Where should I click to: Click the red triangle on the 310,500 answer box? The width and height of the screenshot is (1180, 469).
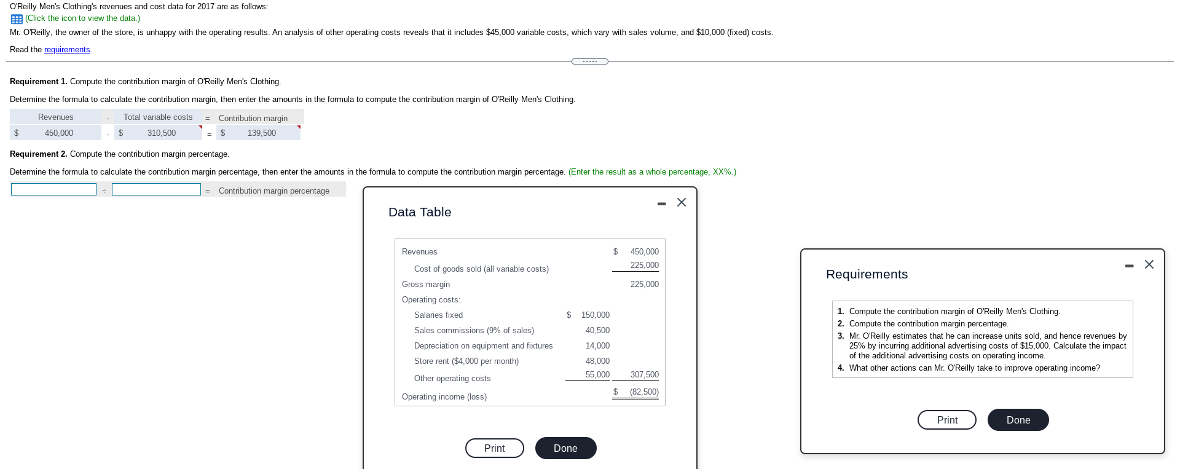(200, 127)
